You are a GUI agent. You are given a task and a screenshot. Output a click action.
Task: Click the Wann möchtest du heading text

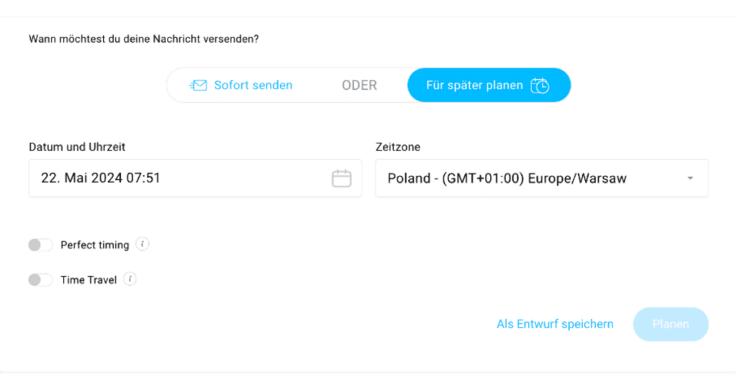[144, 39]
